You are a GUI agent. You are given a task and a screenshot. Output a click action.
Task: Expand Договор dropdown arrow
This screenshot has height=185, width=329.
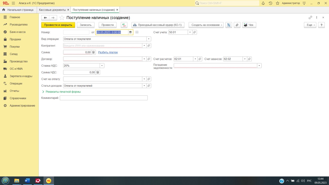(x=144, y=59)
